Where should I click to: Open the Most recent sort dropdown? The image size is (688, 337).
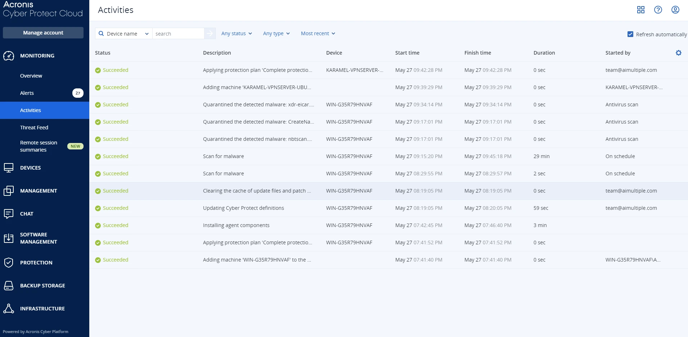318,33
